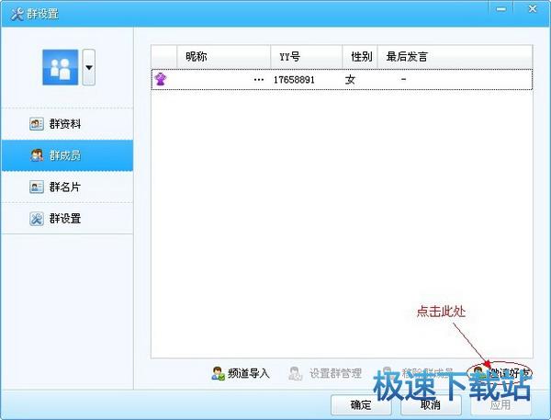Confirm with the 确定 button
The image size is (551, 420).
tap(361, 405)
